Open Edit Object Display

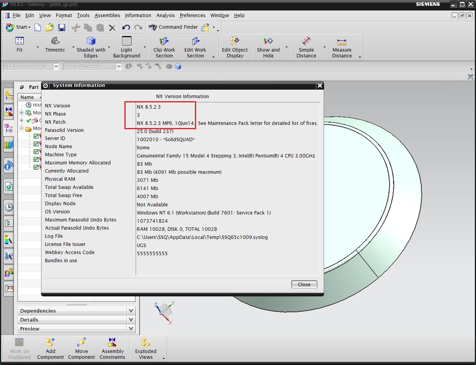[235, 47]
